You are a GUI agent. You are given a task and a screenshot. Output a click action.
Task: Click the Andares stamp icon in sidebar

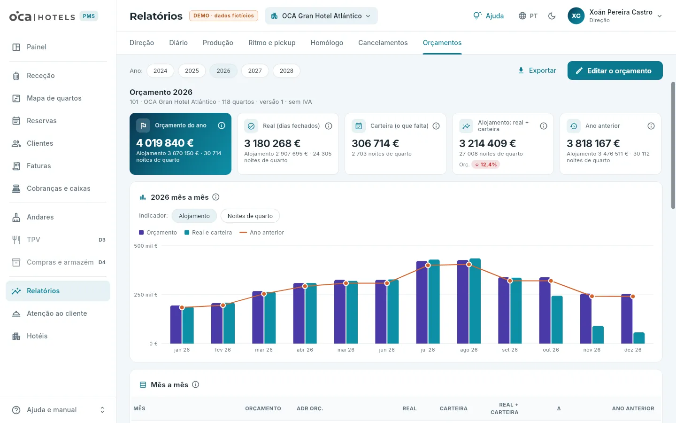(x=16, y=217)
